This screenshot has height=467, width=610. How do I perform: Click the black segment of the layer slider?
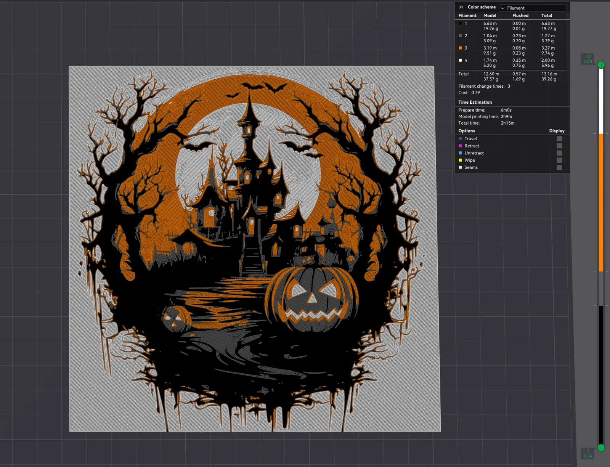point(601,375)
